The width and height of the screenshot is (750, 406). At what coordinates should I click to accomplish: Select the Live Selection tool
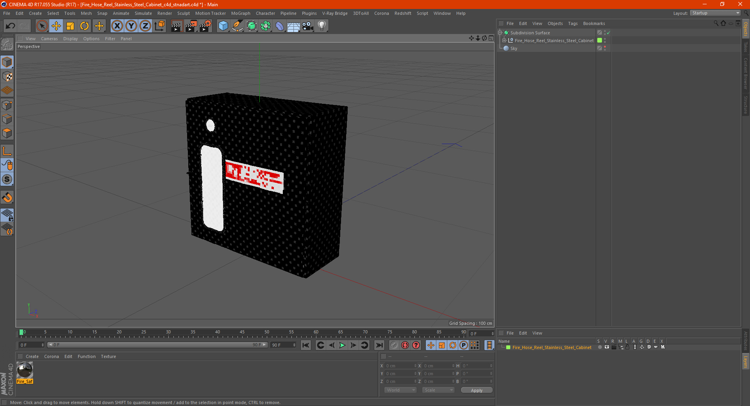pos(42,26)
